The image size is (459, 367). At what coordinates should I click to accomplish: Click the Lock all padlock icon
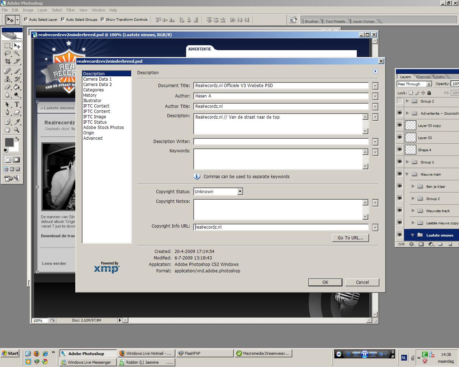[429, 93]
